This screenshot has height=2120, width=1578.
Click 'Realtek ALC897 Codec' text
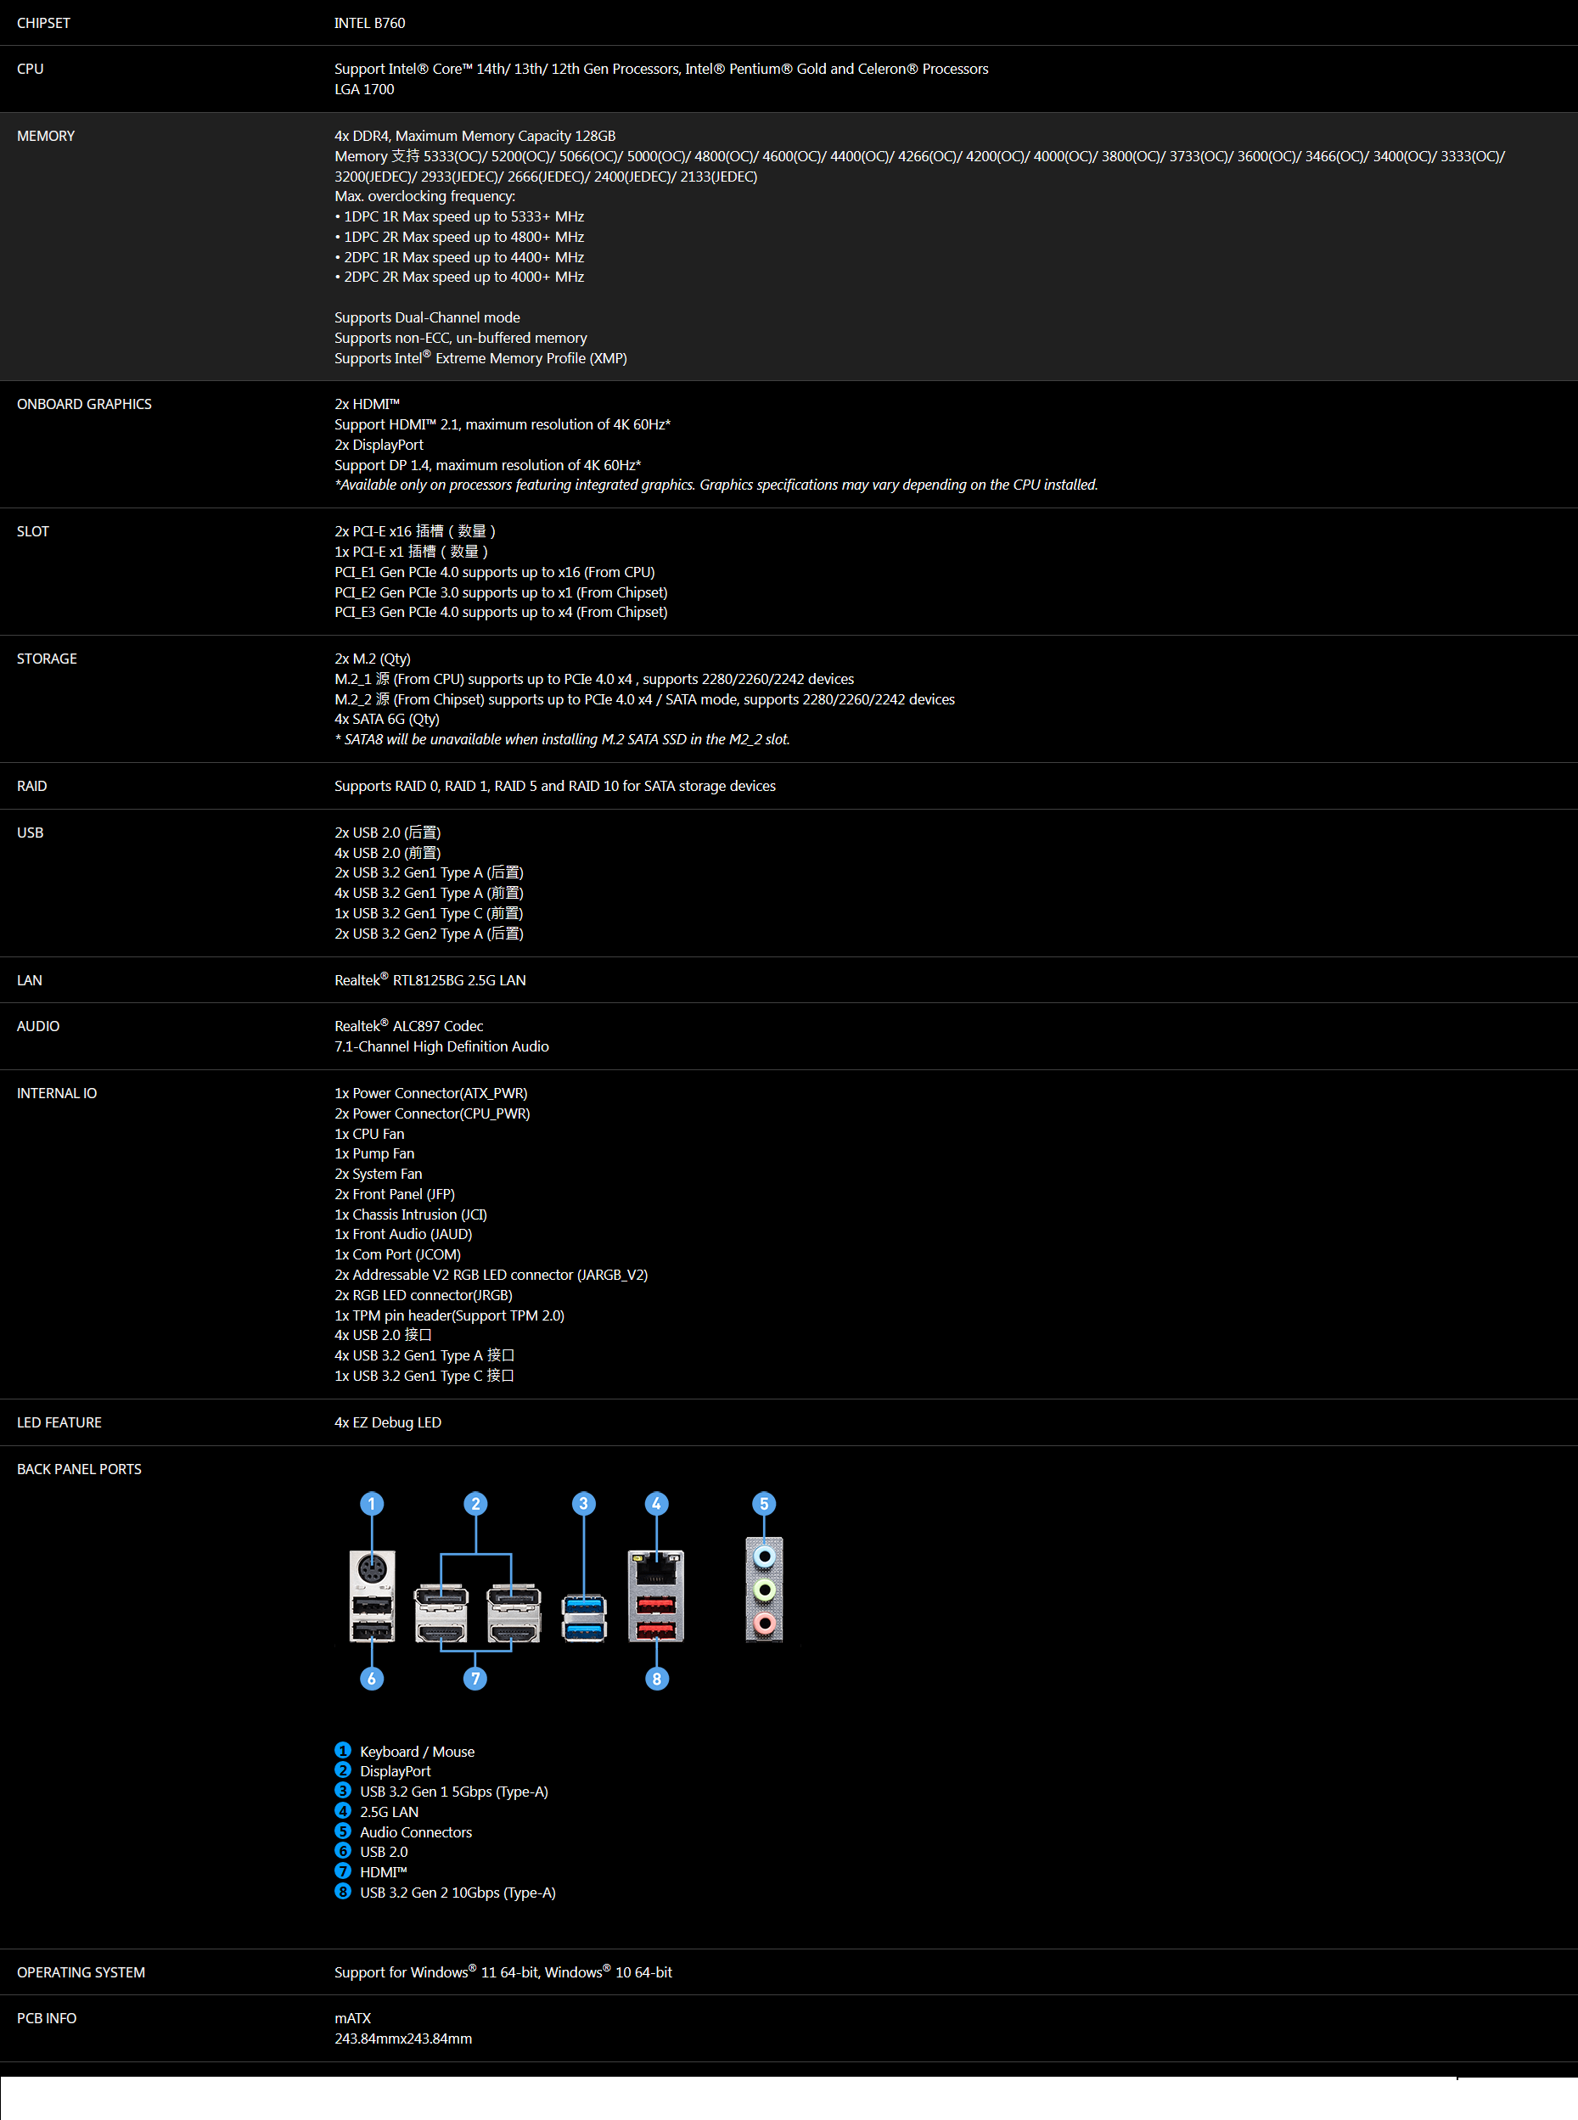[409, 1025]
